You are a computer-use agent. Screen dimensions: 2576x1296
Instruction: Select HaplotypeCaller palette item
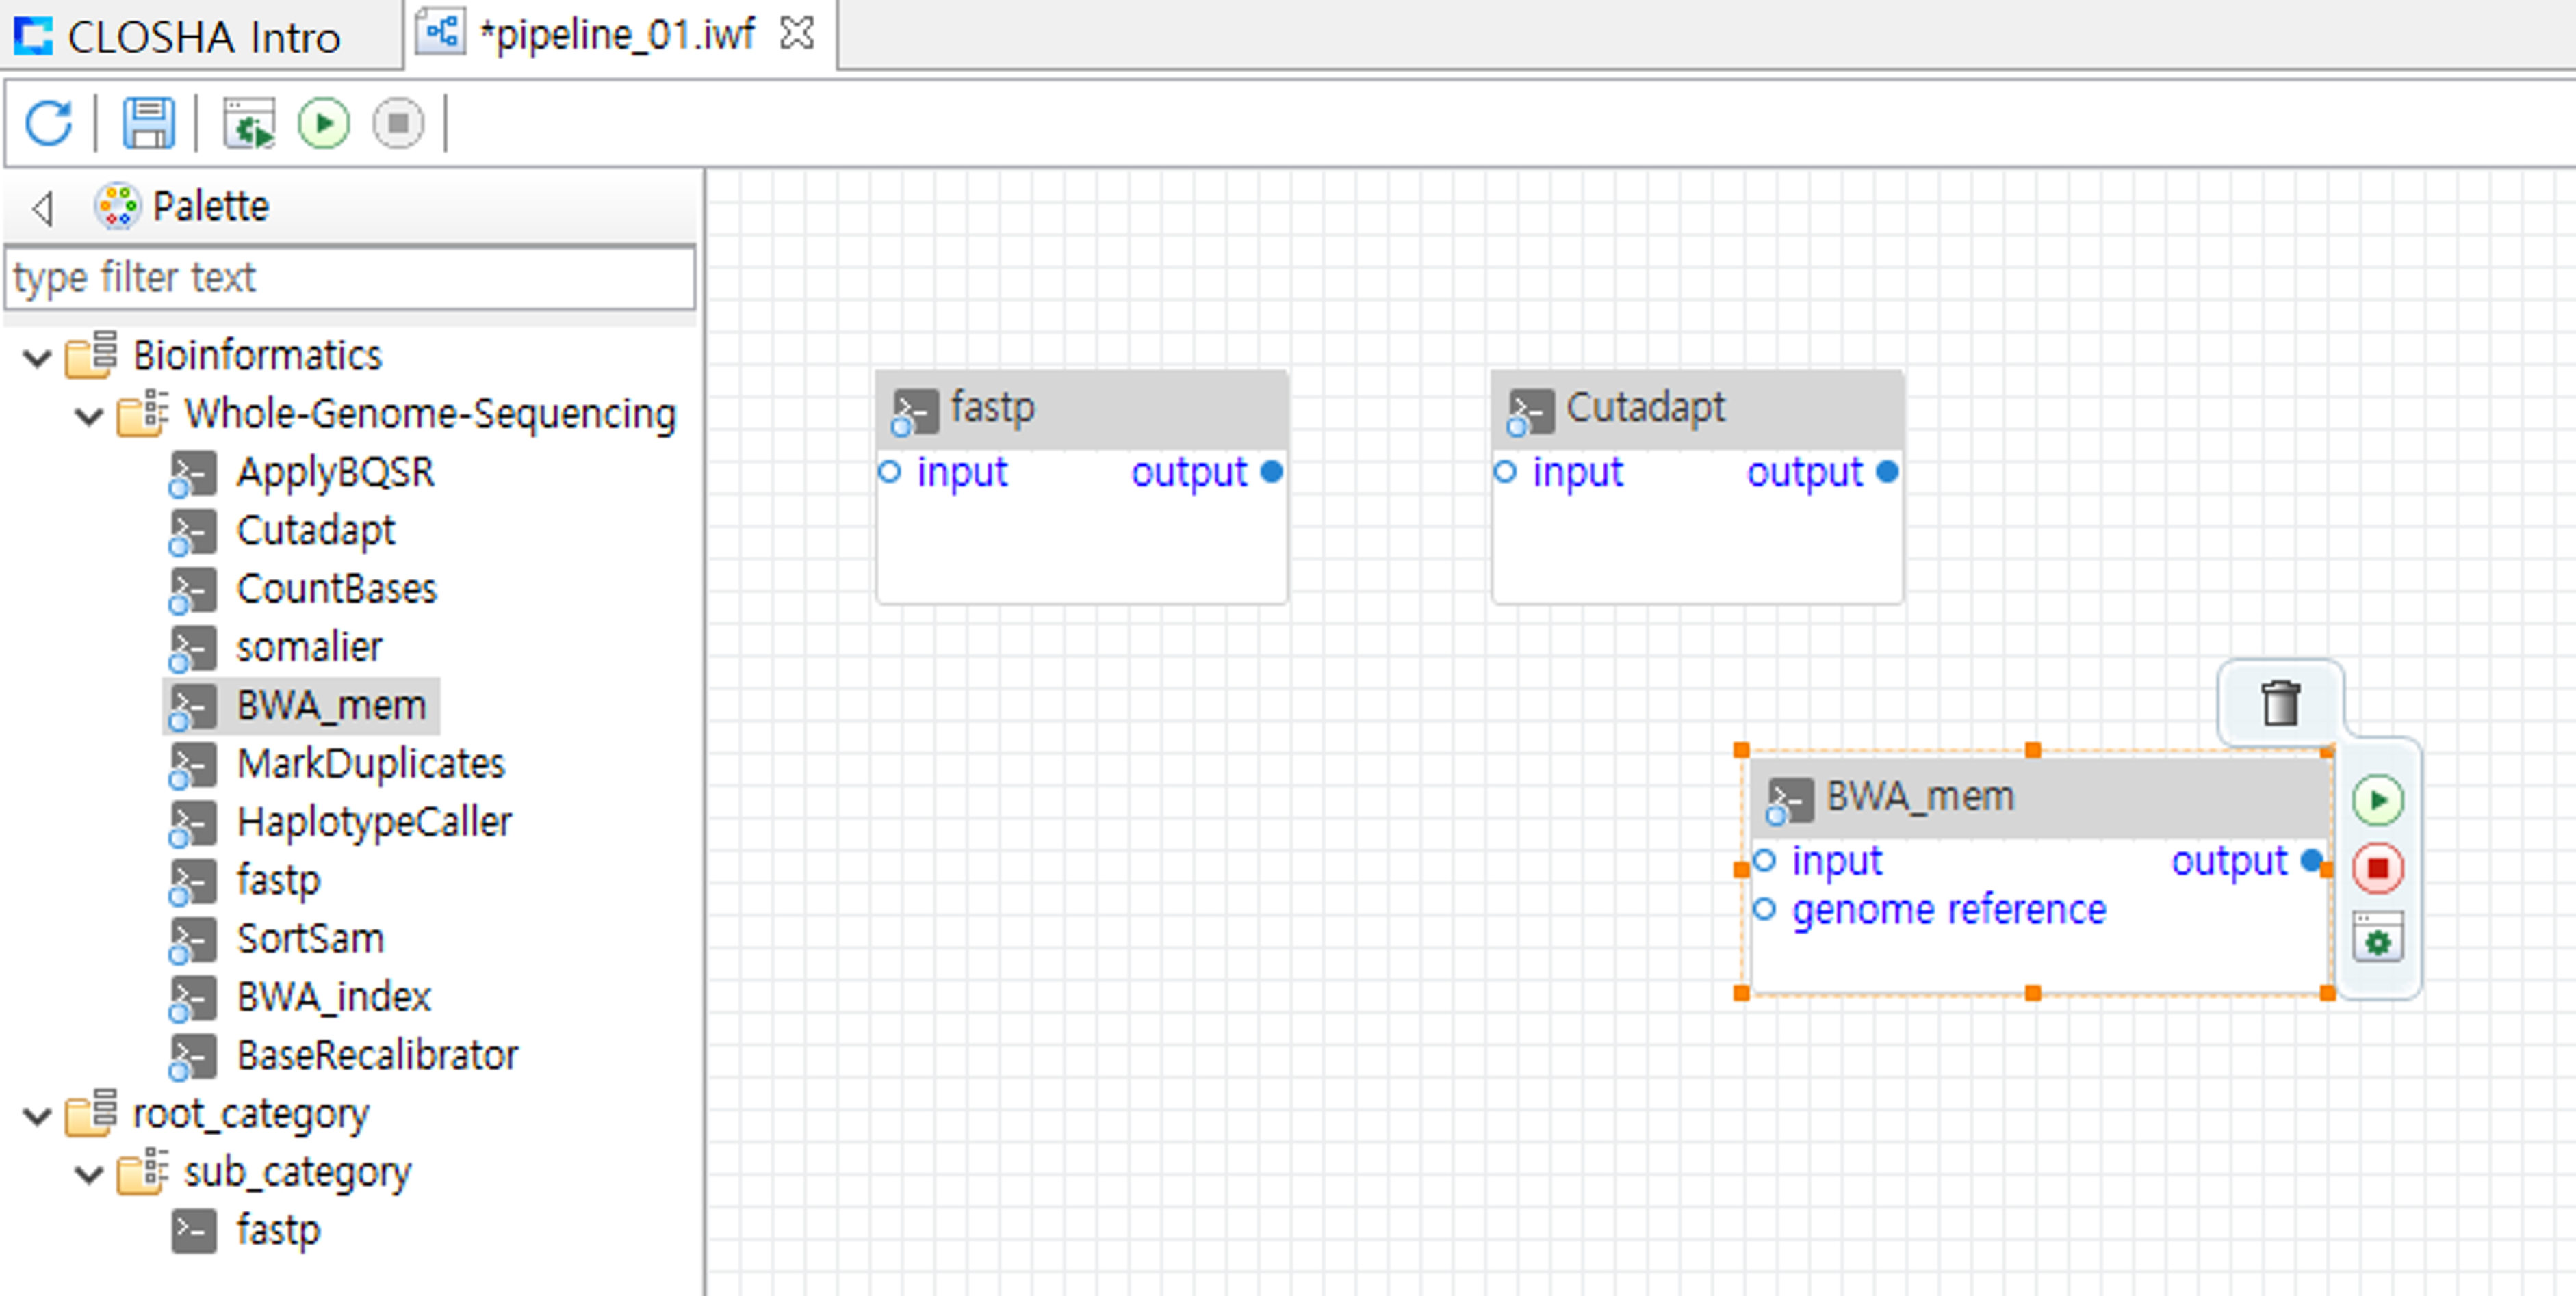coord(374,822)
